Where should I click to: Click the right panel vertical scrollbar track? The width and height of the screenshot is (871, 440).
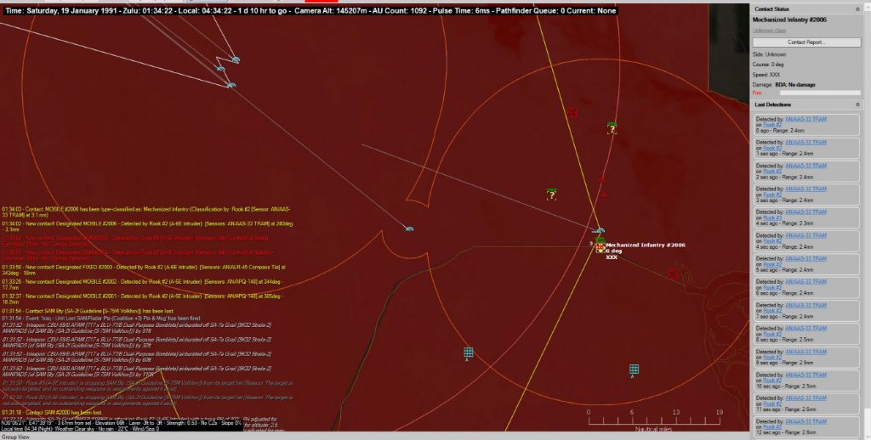click(867, 222)
